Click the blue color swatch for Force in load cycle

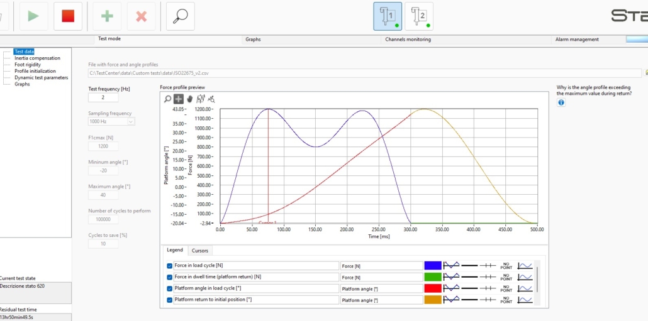433,266
